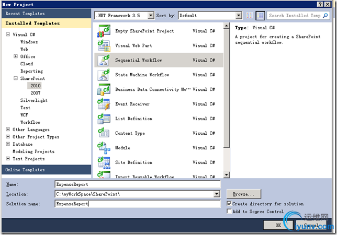The height and width of the screenshot is (235, 337).
Task: Switch to small icons view
Action: pos(250,16)
